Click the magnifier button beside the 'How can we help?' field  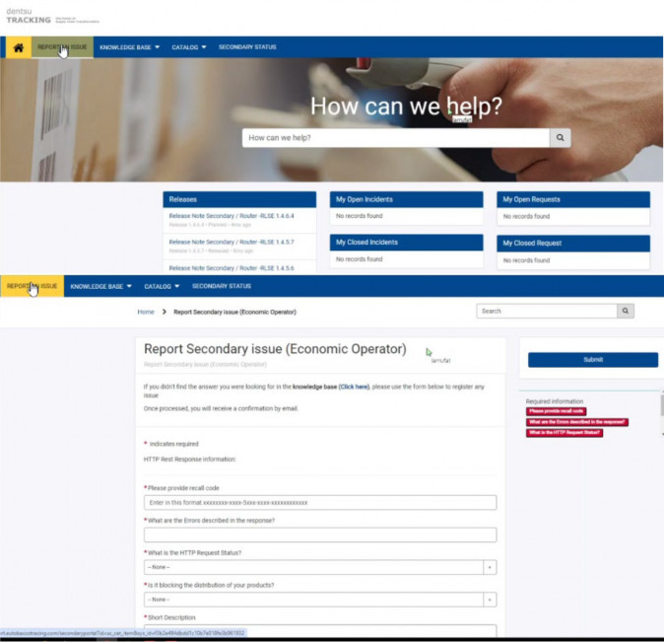pos(560,138)
